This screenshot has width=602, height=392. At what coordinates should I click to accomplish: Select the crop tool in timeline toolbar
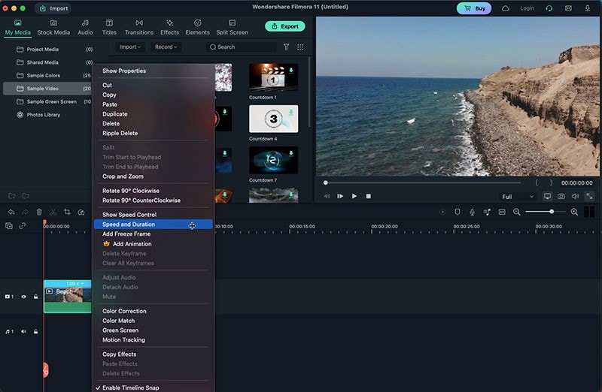(67, 213)
